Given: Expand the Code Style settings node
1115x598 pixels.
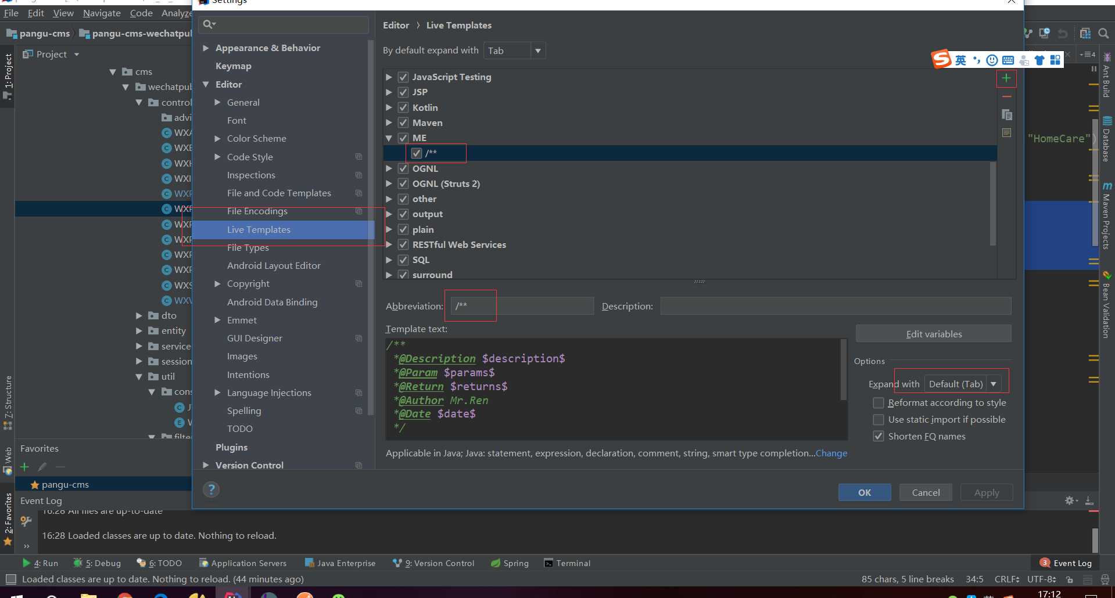Looking at the screenshot, I should (x=217, y=157).
